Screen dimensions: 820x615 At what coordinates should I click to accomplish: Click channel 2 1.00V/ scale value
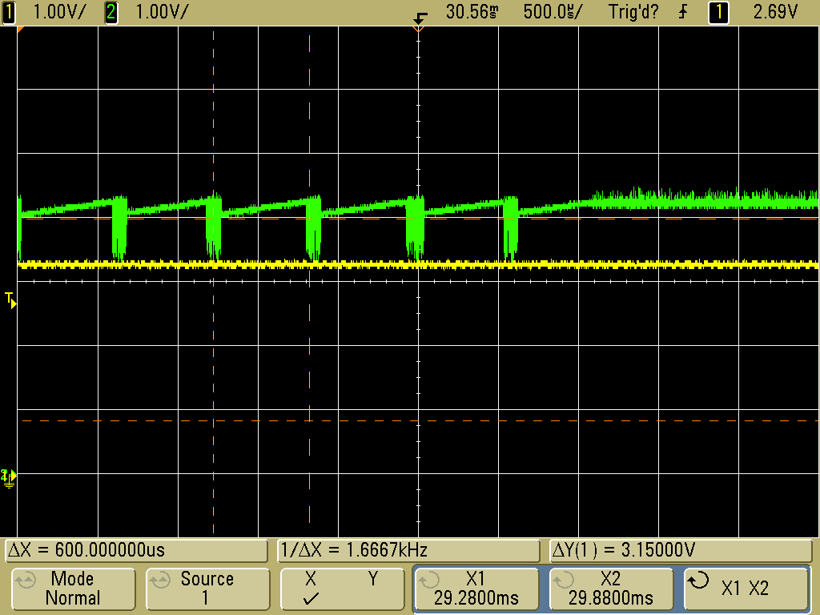click(x=162, y=11)
